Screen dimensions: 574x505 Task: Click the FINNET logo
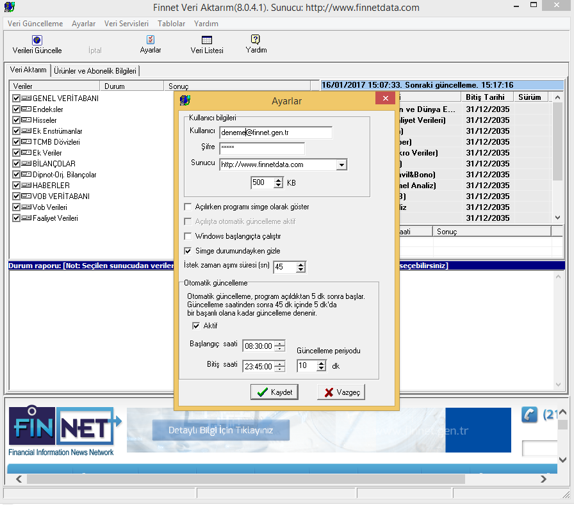coord(65,431)
